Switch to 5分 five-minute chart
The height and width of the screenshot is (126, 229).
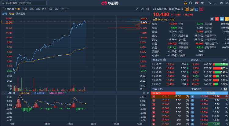(56, 9)
